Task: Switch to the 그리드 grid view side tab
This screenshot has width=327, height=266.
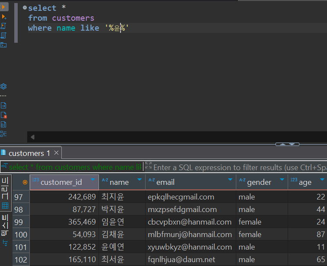Action: pyautogui.click(x=5, y=193)
